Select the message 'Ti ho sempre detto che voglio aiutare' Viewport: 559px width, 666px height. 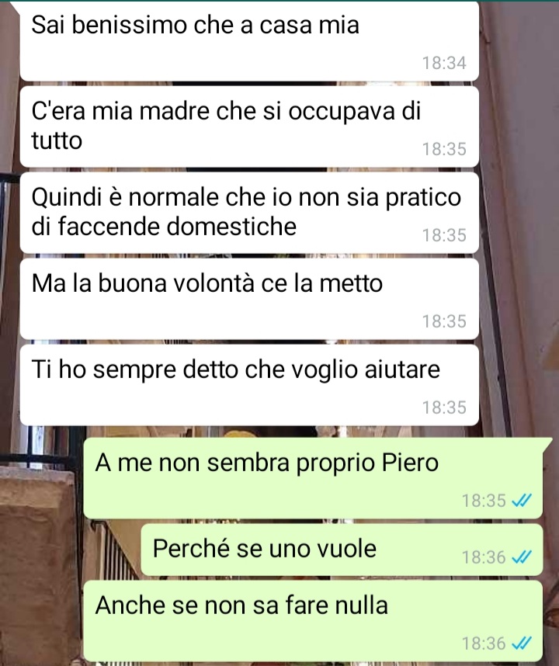tap(249, 385)
